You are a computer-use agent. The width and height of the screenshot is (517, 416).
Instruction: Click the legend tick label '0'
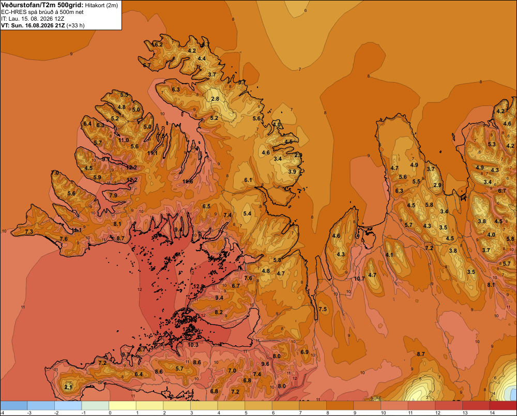coord(110,413)
